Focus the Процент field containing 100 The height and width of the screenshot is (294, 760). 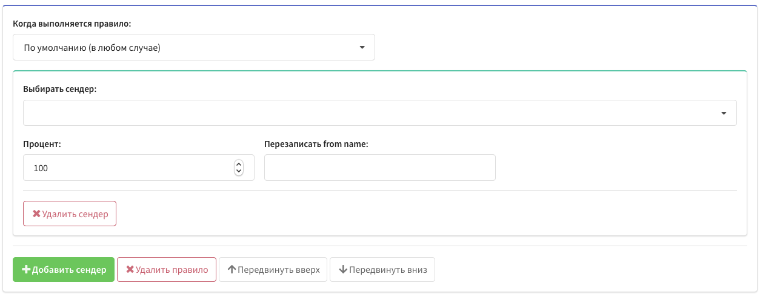pyautogui.click(x=127, y=168)
